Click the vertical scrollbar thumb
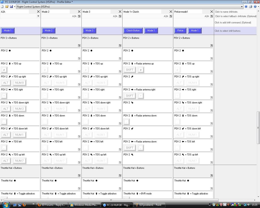 tap(258, 128)
